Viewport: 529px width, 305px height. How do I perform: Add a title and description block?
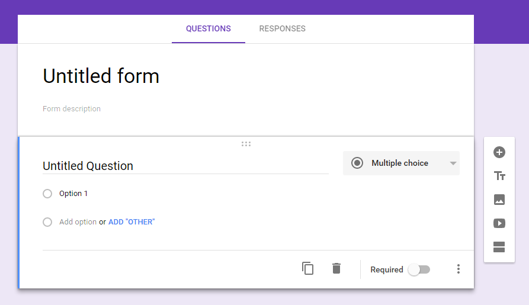tap(499, 176)
